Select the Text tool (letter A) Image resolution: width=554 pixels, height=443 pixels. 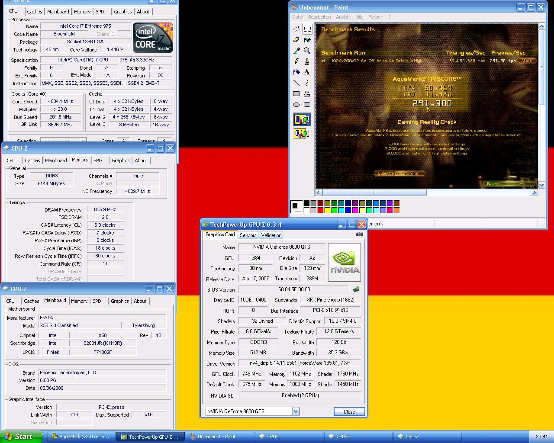coord(307,72)
